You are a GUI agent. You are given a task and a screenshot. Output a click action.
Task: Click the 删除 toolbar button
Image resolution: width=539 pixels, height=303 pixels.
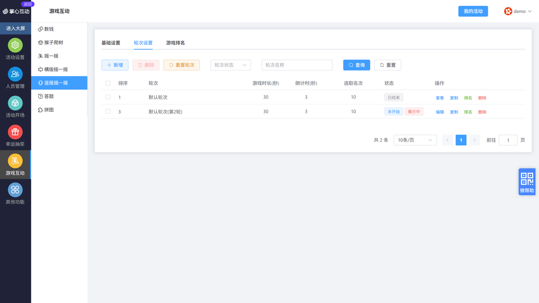(146, 65)
